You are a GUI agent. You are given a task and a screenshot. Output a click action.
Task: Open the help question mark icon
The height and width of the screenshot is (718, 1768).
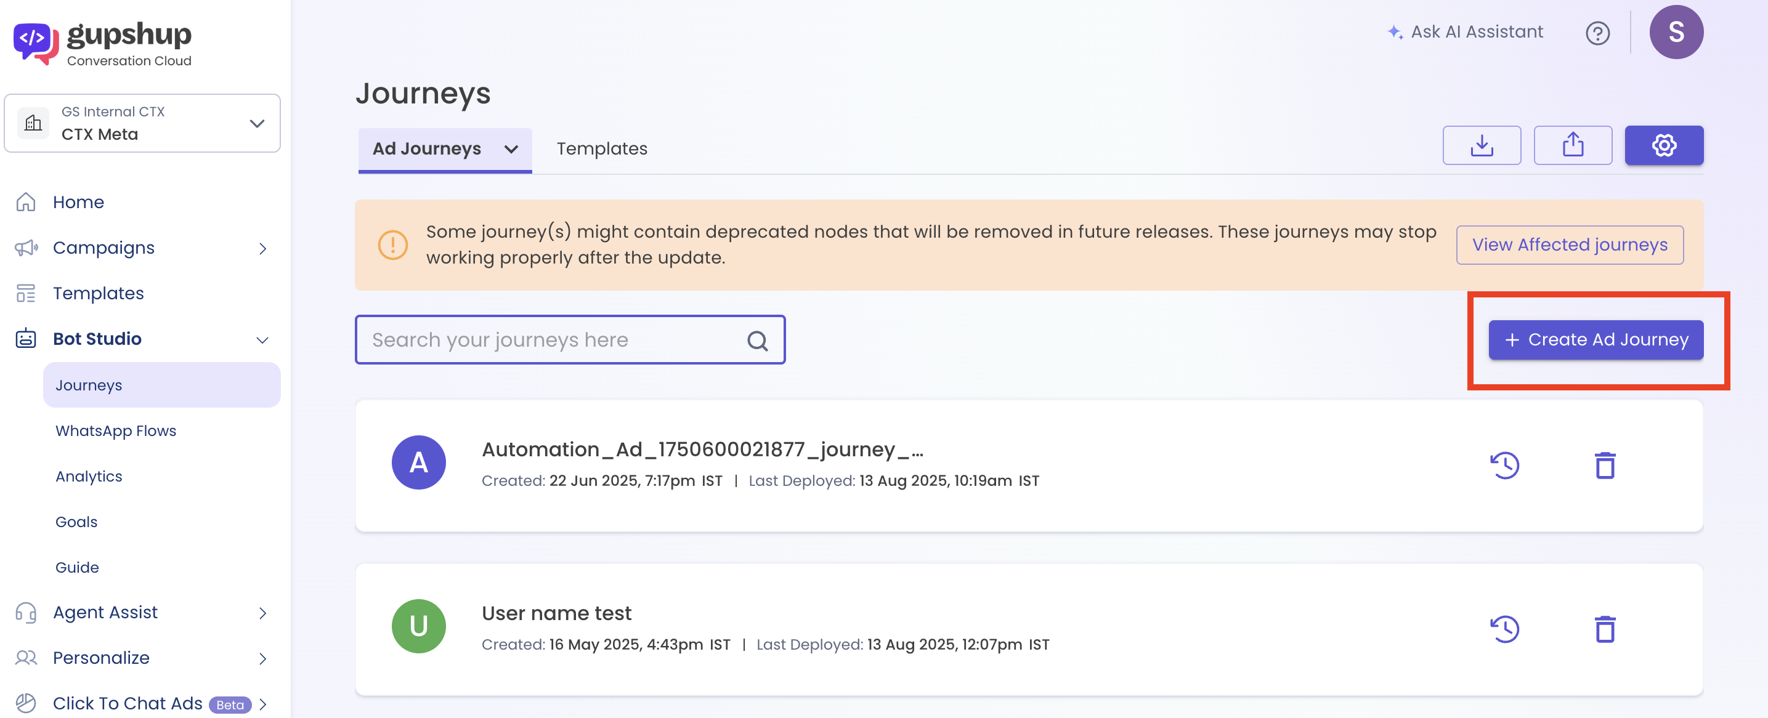pyautogui.click(x=1597, y=32)
